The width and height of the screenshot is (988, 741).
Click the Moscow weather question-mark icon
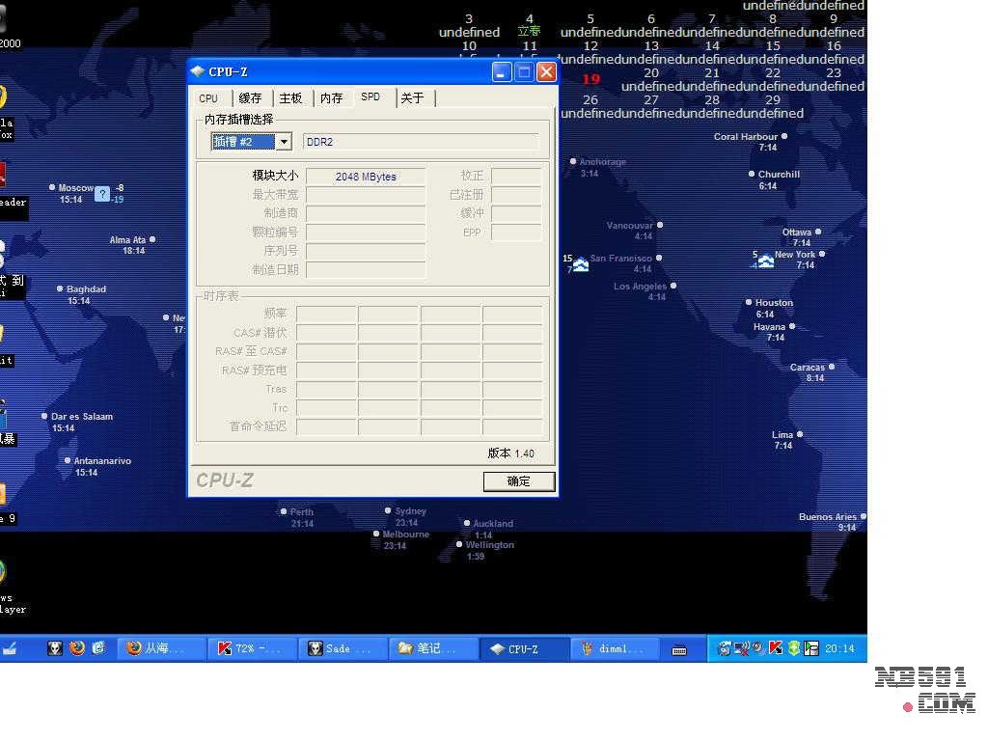tap(102, 194)
